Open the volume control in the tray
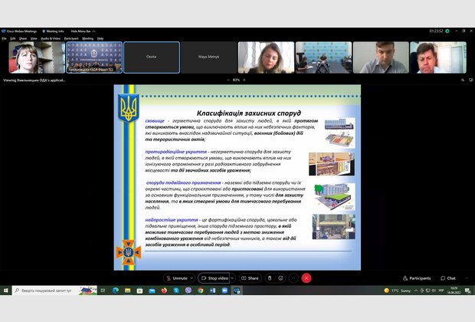This screenshot has width=475, height=322. 434,291
